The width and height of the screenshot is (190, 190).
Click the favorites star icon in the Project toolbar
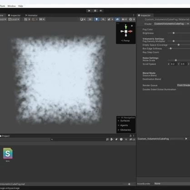click(x=126, y=140)
